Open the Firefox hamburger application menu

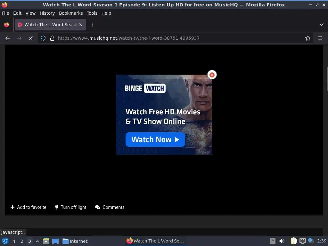tap(320, 38)
